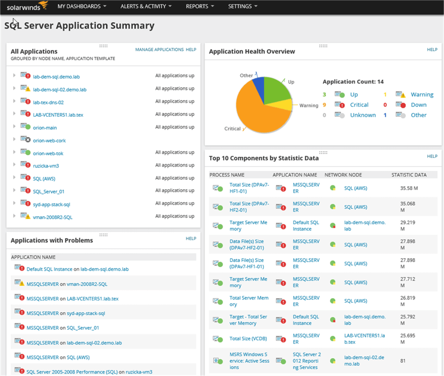Click critical icon for MSSQLSERVER on syd-app-stack-sql
444x376 pixels.
click(20, 312)
